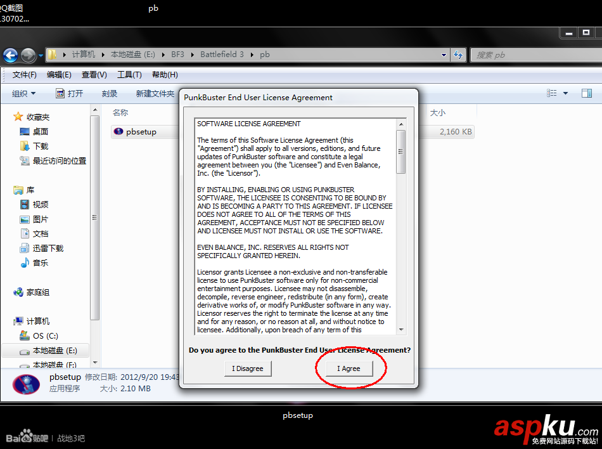Viewport: 602px width, 449px height.
Task: Click 新建文件夹 in the toolbar
Action: pos(155,93)
